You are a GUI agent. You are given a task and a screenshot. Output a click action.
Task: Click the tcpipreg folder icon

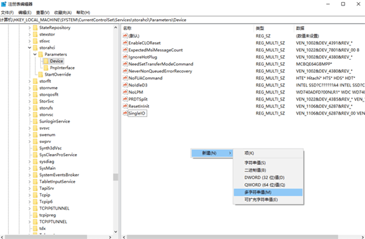pyautogui.click(x=35, y=215)
